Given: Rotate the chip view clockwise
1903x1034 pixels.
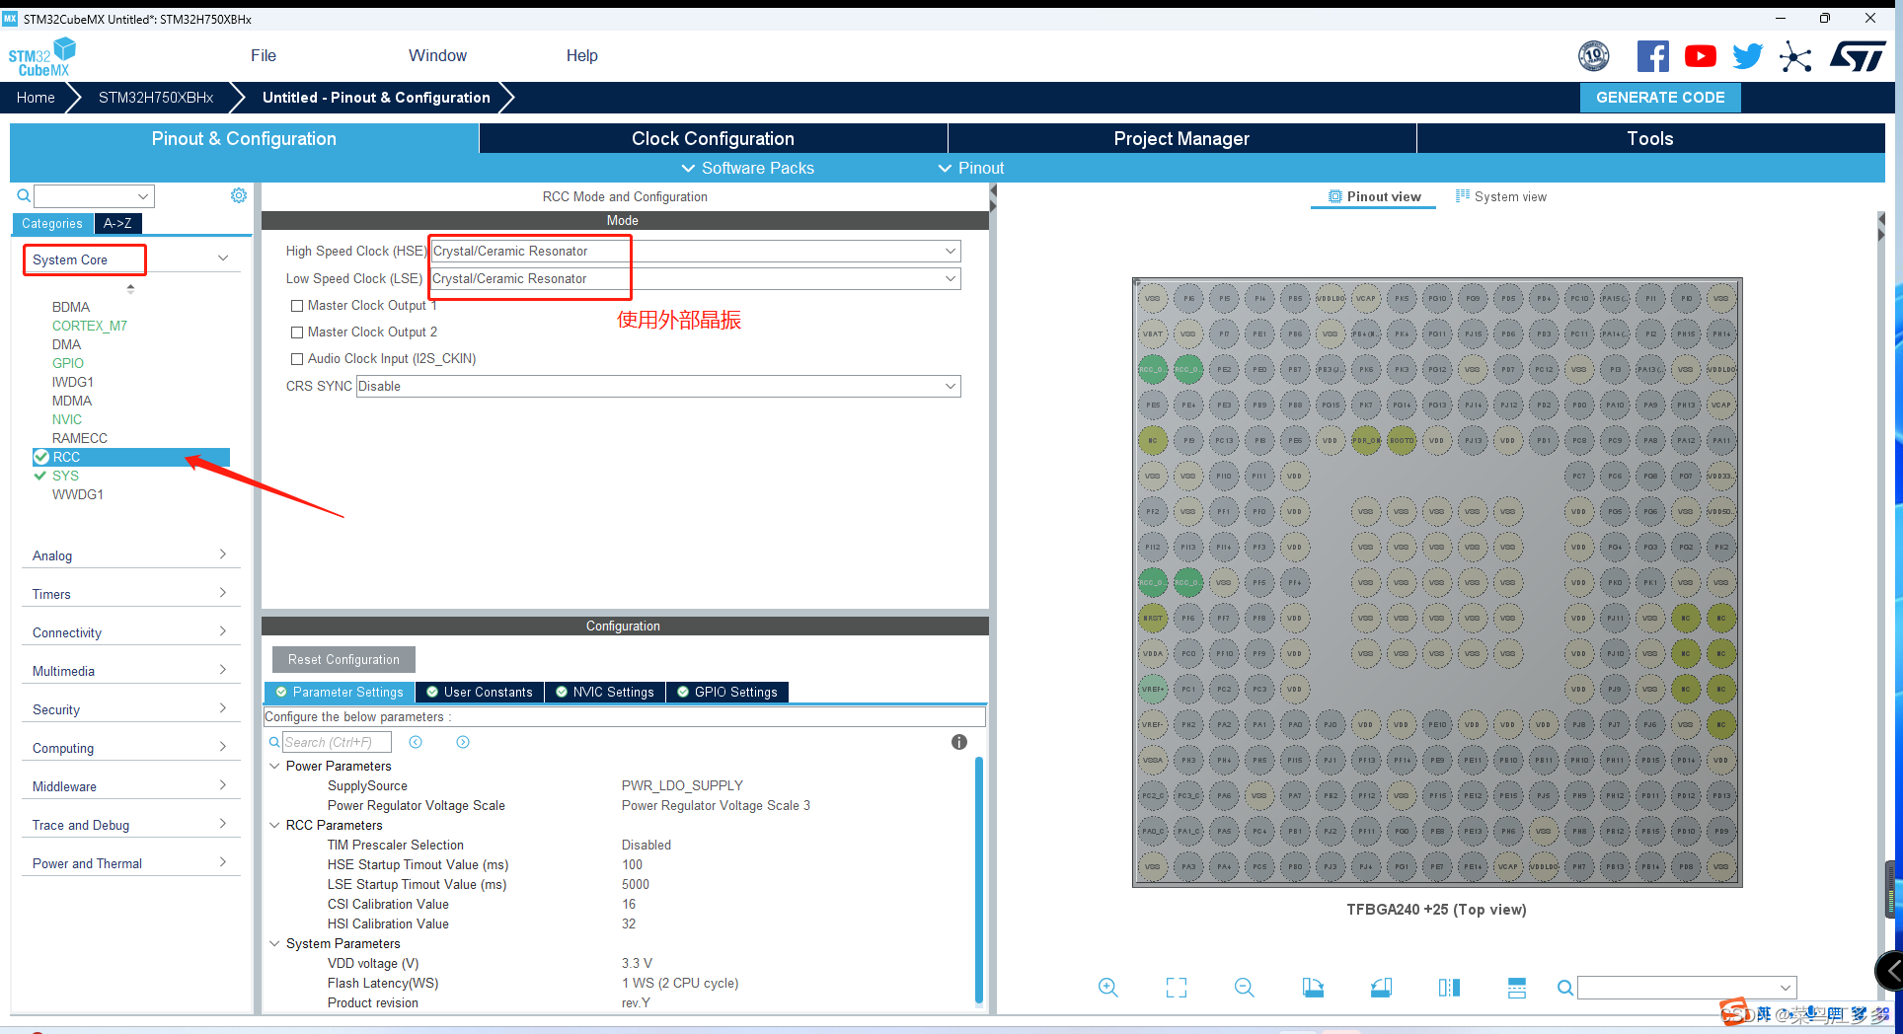Looking at the screenshot, I should click(1313, 988).
